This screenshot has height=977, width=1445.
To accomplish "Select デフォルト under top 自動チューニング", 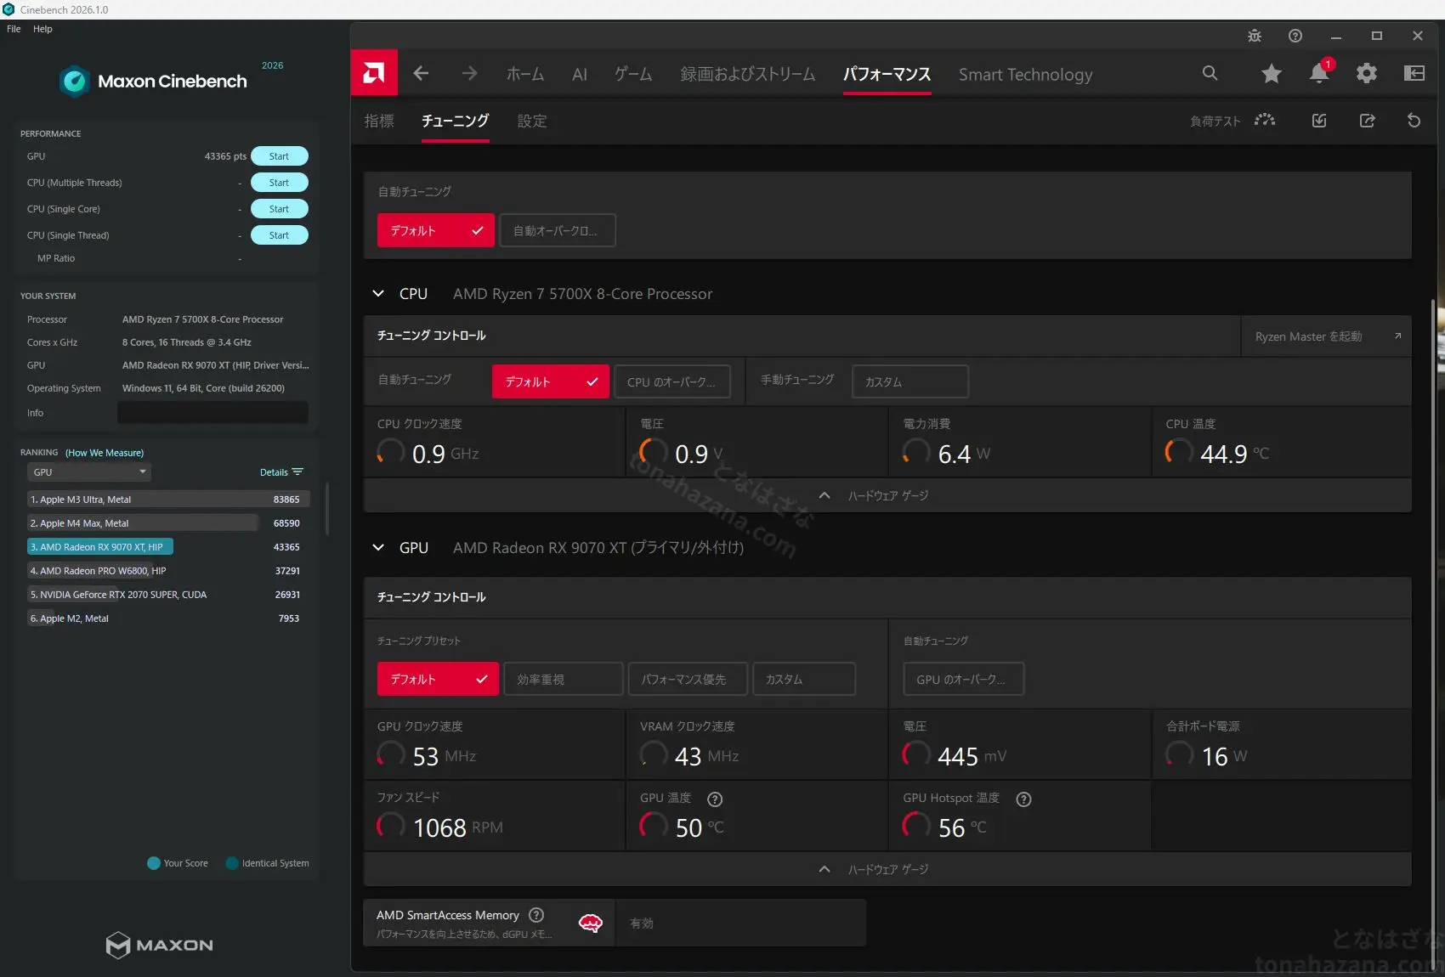I will pyautogui.click(x=436, y=230).
